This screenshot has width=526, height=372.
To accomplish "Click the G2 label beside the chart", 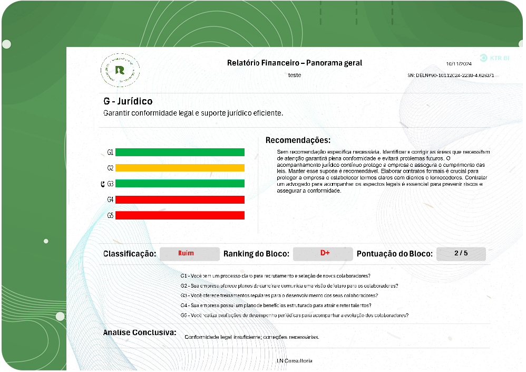I will click(x=110, y=168).
